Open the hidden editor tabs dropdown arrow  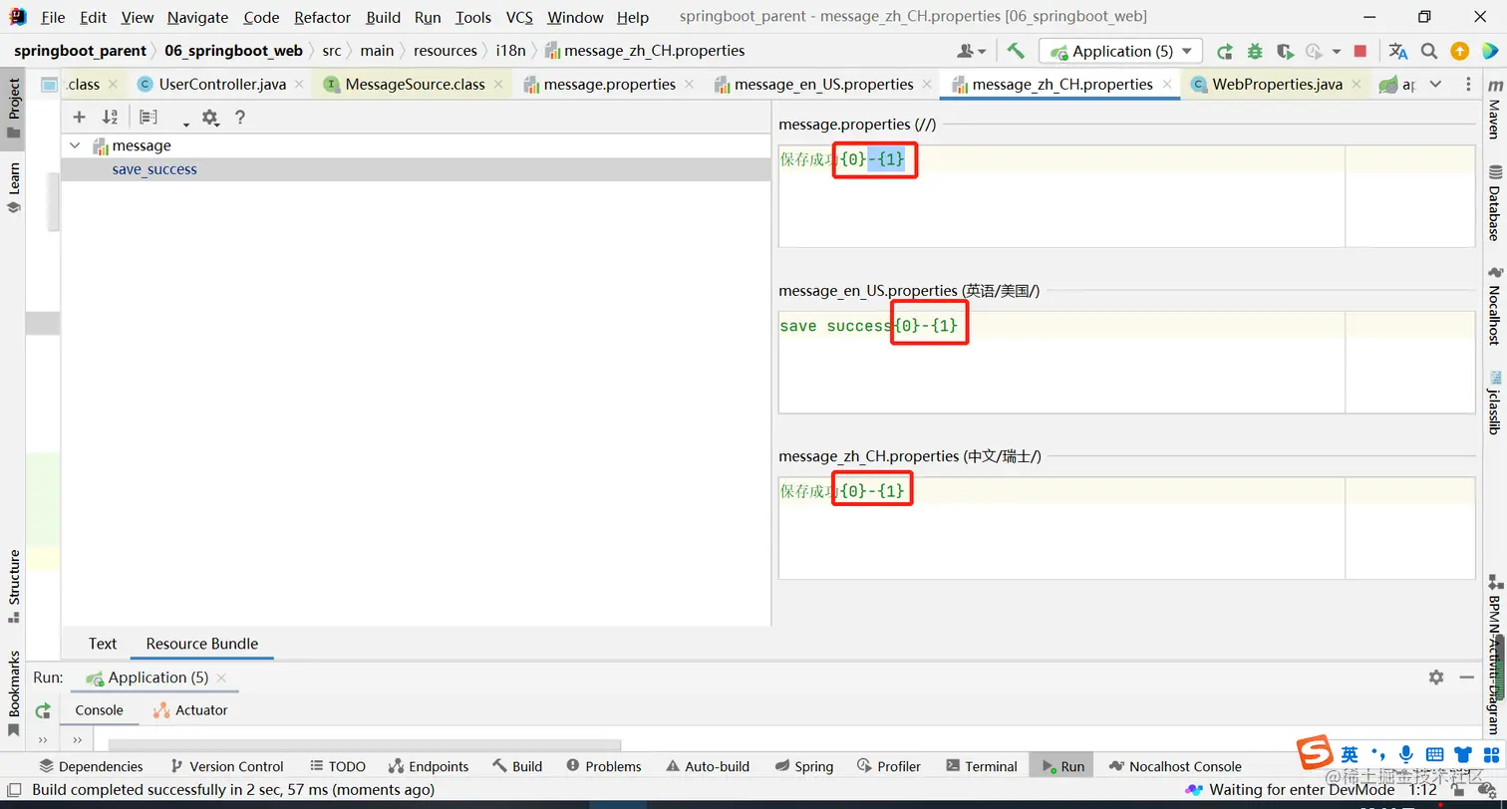(x=1435, y=85)
